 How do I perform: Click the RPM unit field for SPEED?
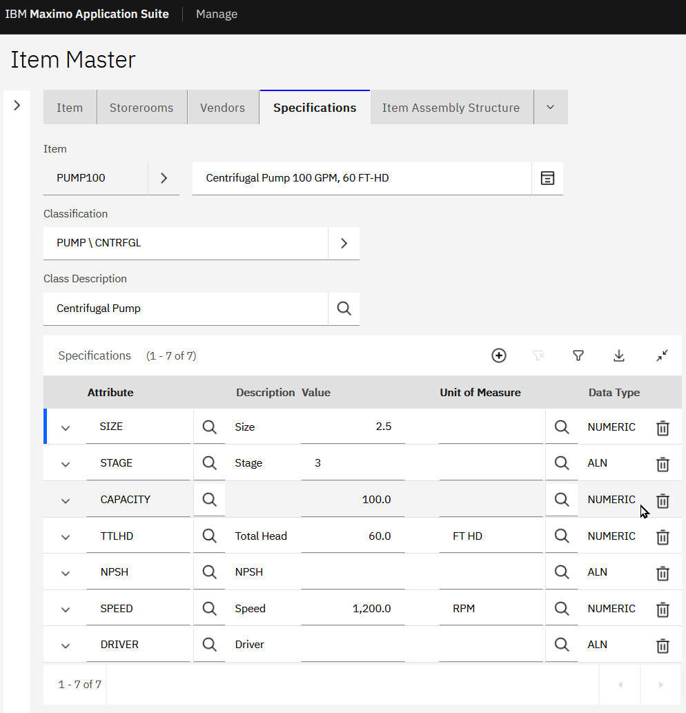point(491,608)
